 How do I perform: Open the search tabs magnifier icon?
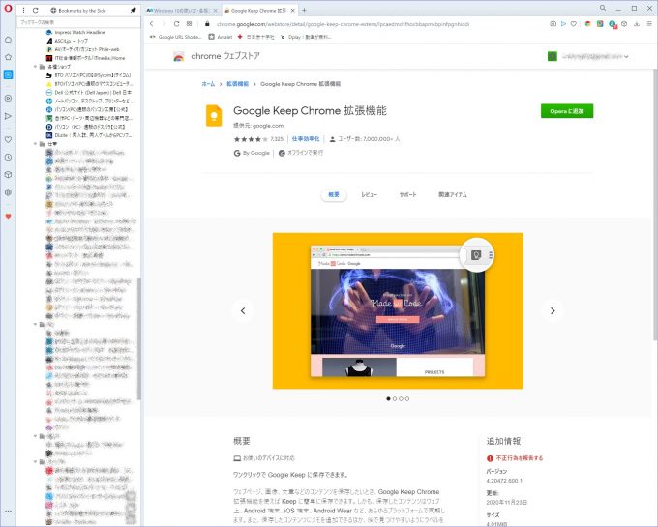tap(603, 8)
